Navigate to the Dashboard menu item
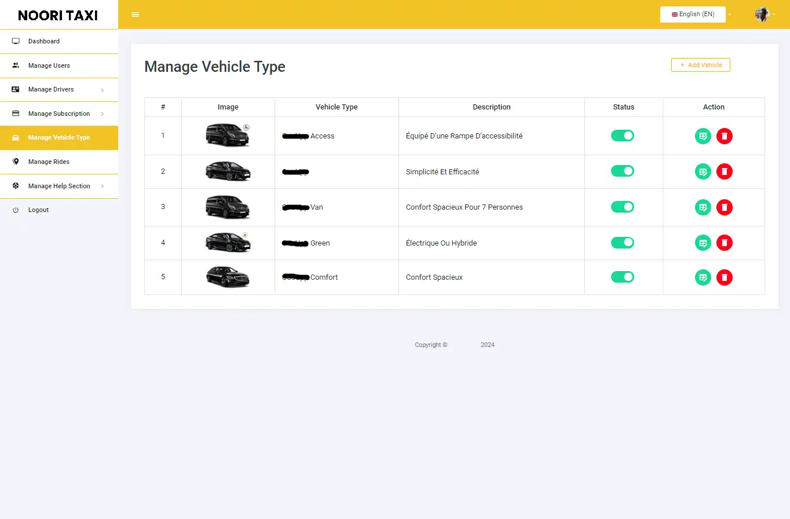Viewport: 790px width, 519px height. [x=43, y=41]
